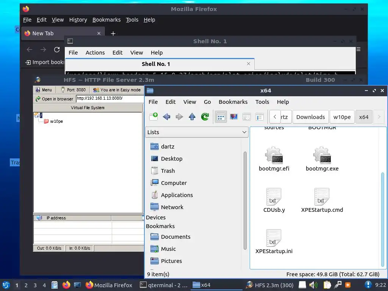Image resolution: width=388 pixels, height=291 pixels.
Task: Open the Lists side pane dropdown
Action: [x=197, y=132]
